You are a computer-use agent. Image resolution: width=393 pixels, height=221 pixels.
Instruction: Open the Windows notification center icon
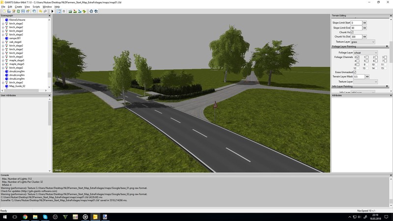pos(386,217)
